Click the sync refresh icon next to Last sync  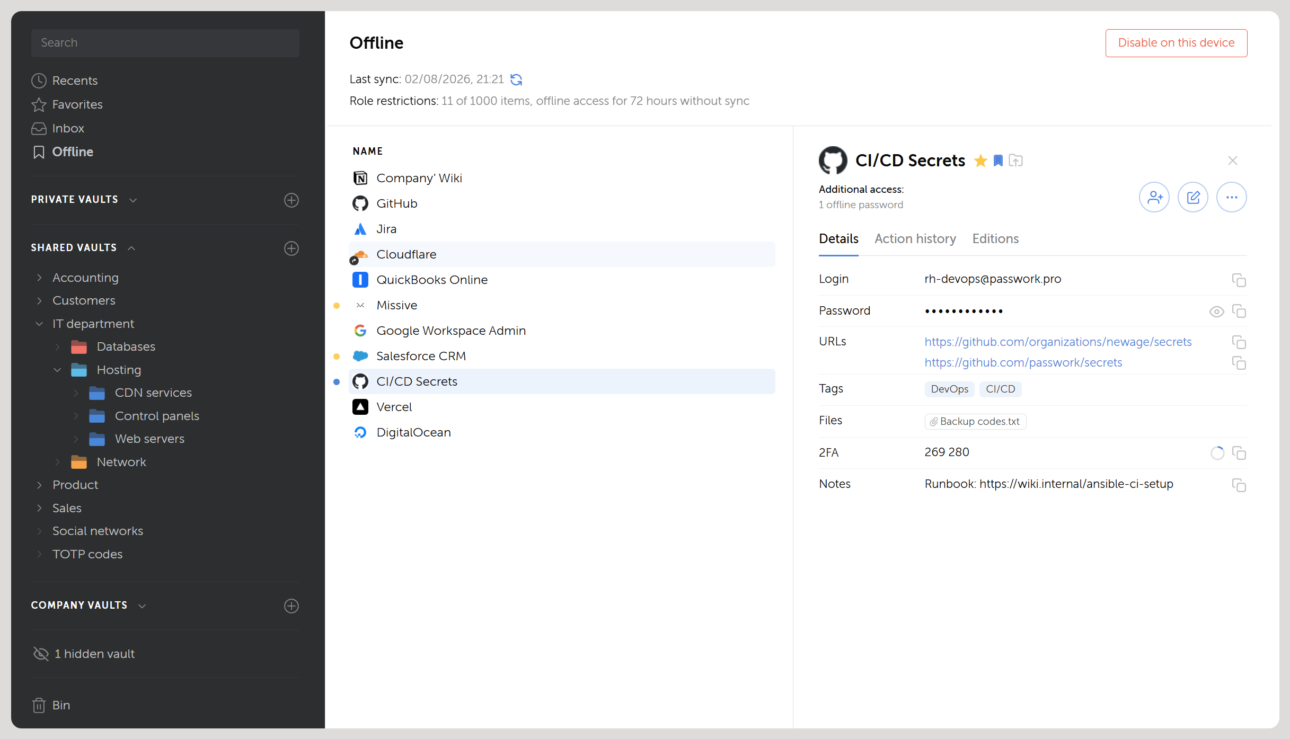(516, 79)
